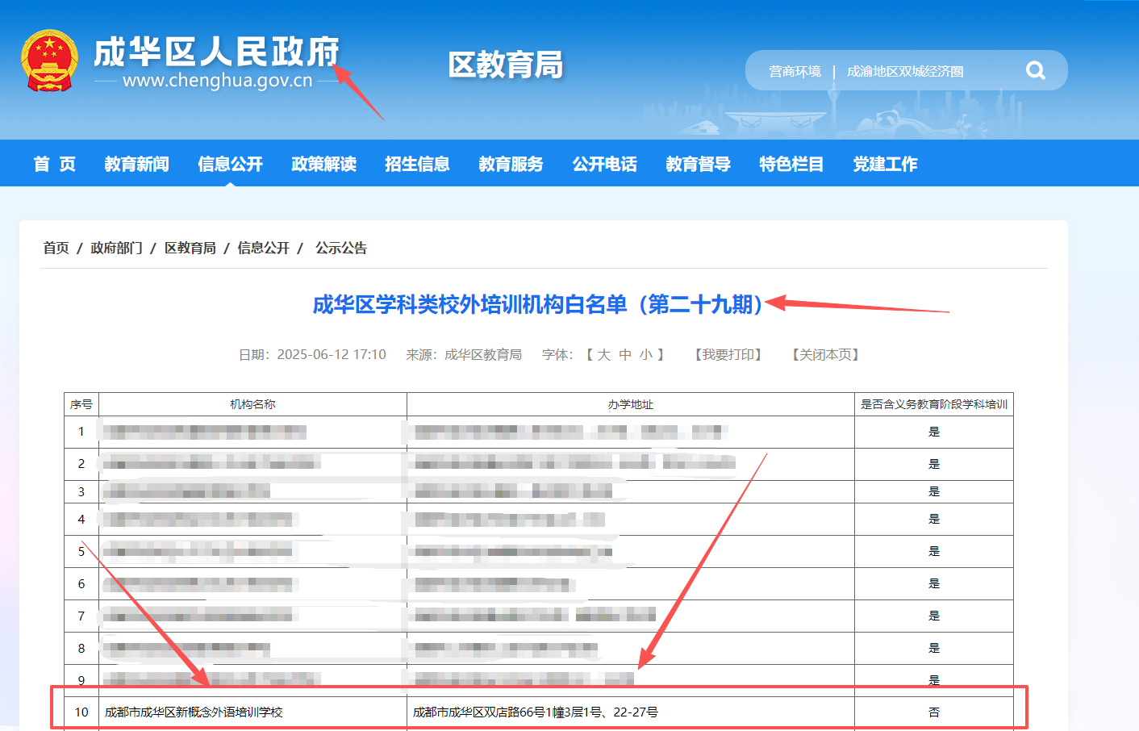Open the 党建工作 menu item
The image size is (1139, 731).
(x=885, y=165)
